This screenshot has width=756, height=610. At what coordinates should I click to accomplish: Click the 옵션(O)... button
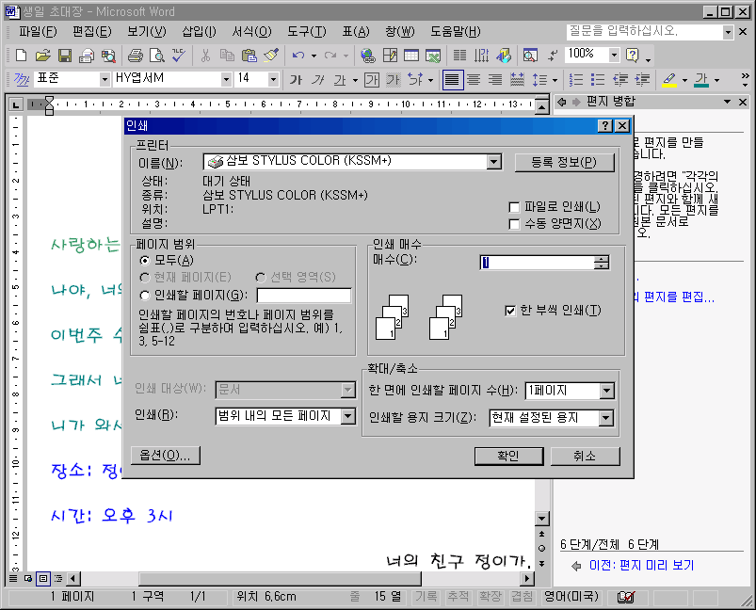click(165, 456)
